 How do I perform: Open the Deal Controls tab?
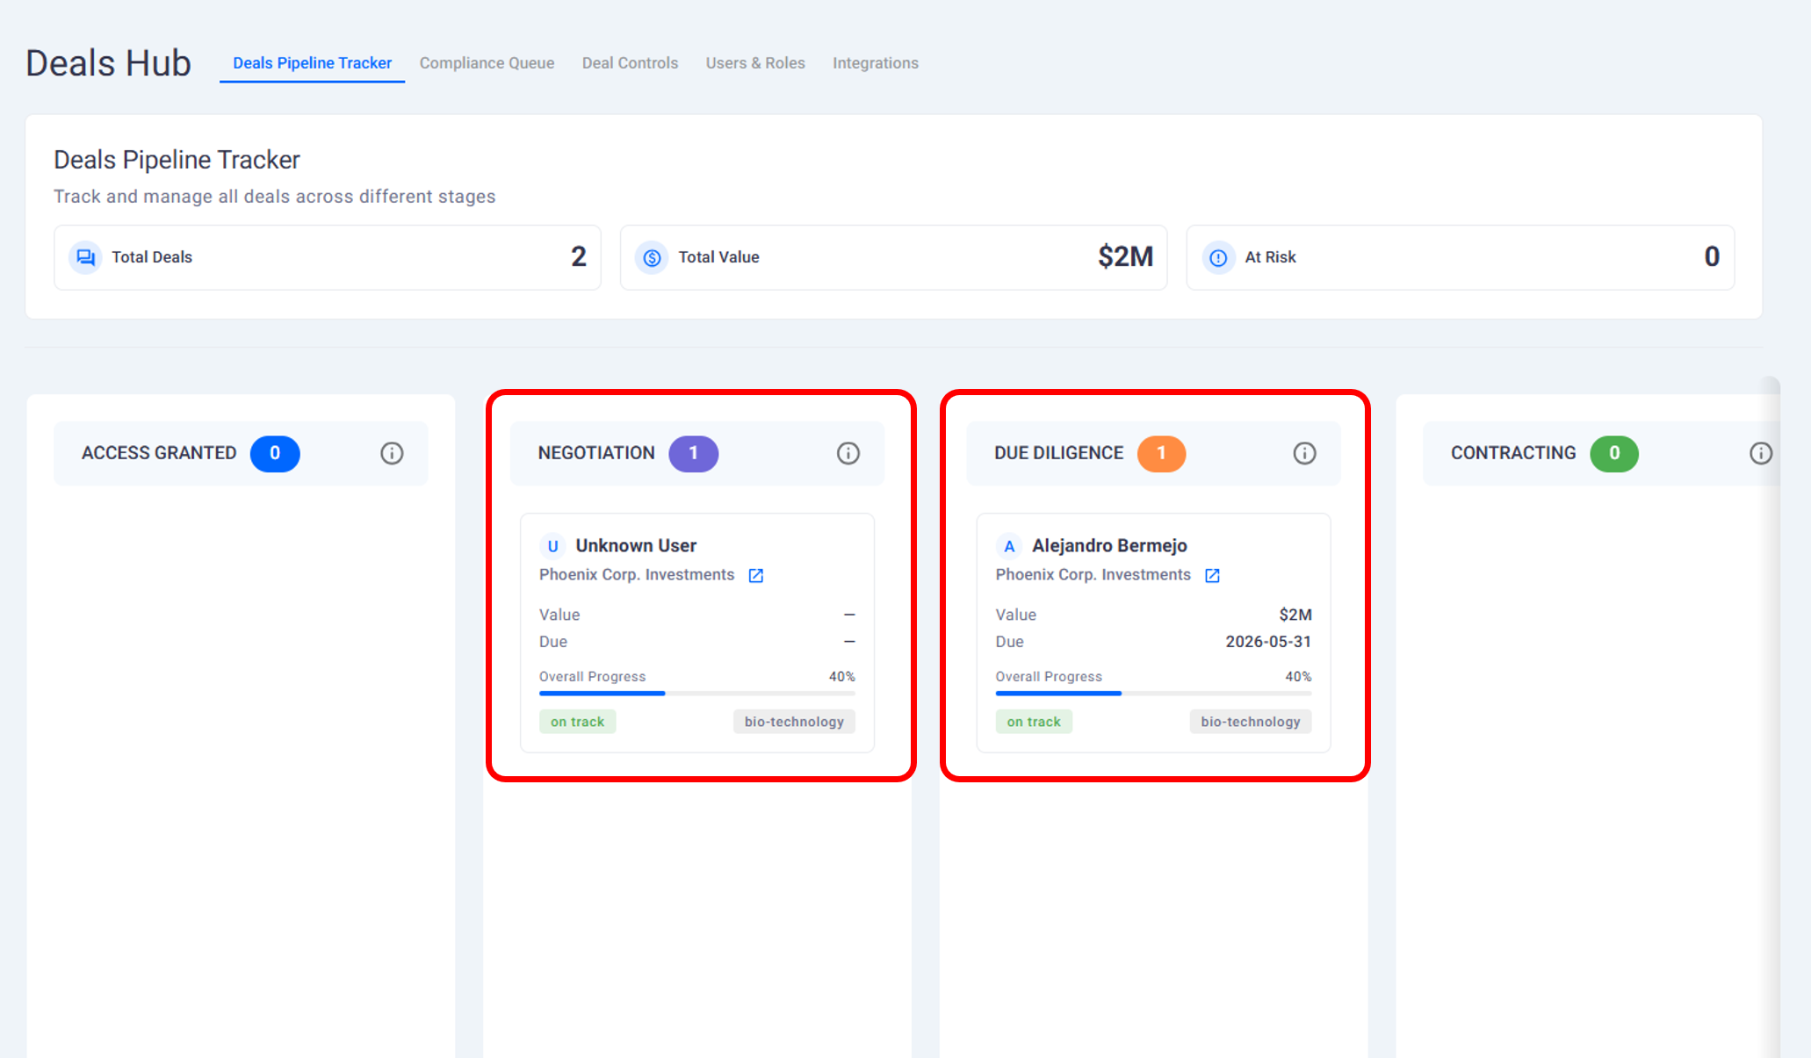coord(630,63)
